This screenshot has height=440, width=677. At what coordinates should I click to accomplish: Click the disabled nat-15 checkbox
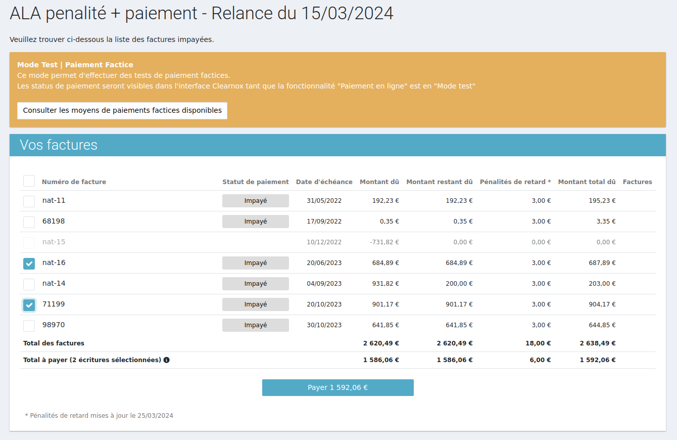click(x=29, y=243)
